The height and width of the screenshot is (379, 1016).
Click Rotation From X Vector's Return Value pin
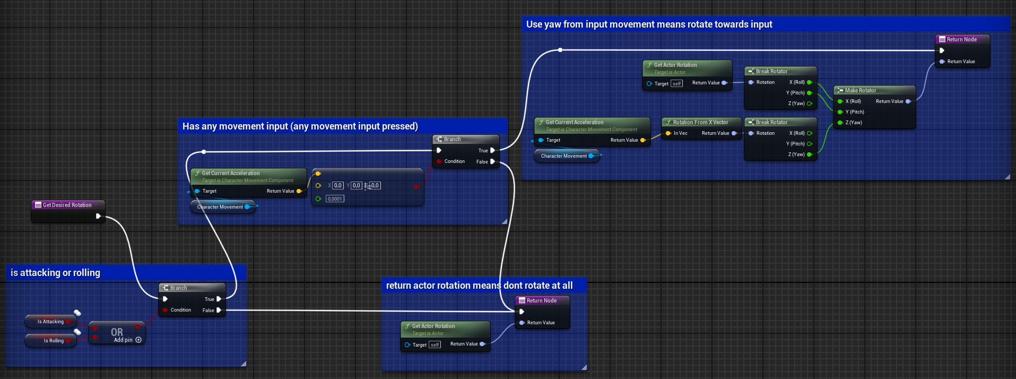pyautogui.click(x=734, y=133)
